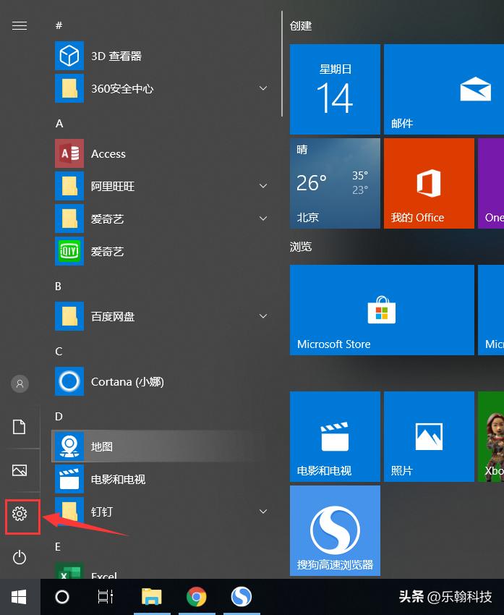The image size is (504, 615).
Task: Open the green 爱奇艺 iQIYI app icon
Action: click(69, 251)
